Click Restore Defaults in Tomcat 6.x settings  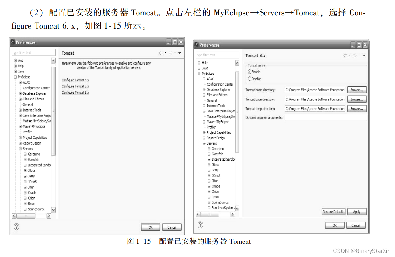(333, 211)
